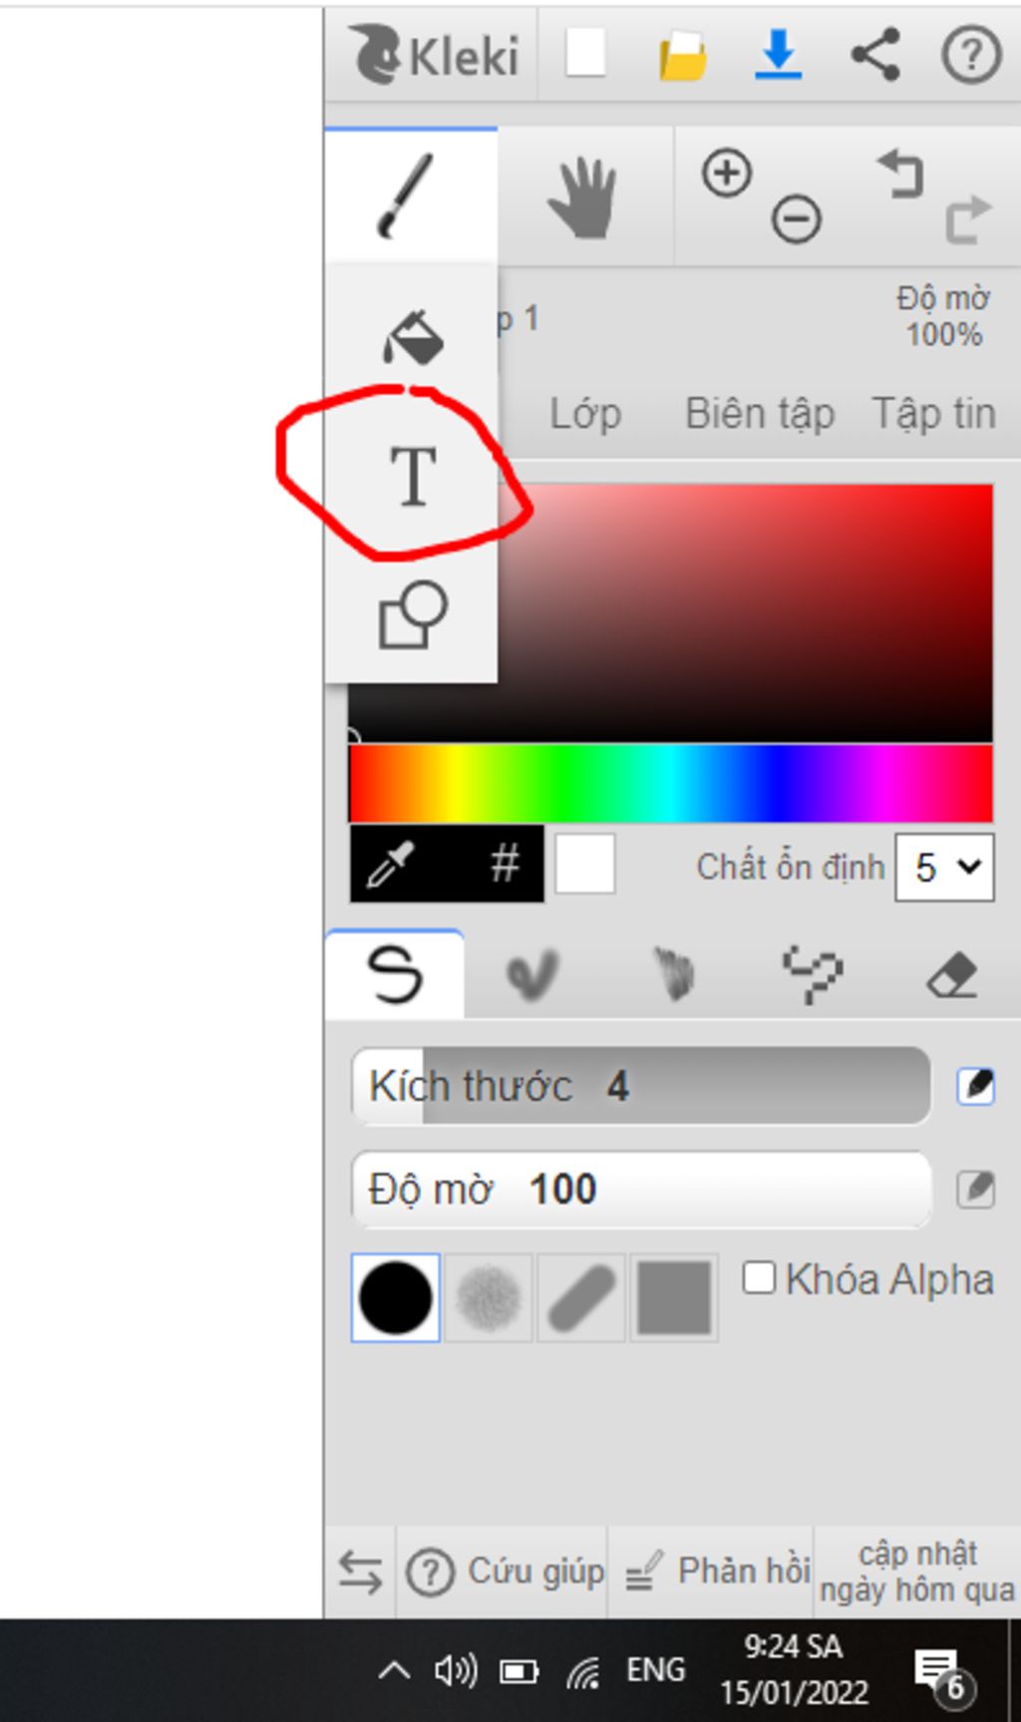Open the Lớp tab
This screenshot has height=1722, width=1021.
tap(585, 414)
